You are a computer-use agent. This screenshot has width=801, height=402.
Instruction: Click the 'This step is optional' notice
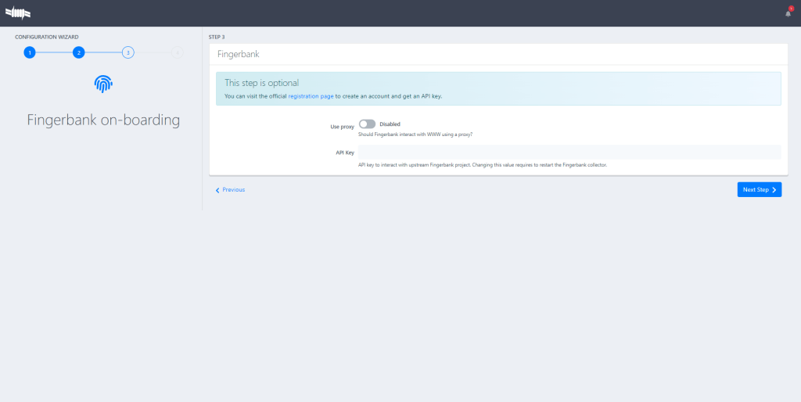point(261,82)
